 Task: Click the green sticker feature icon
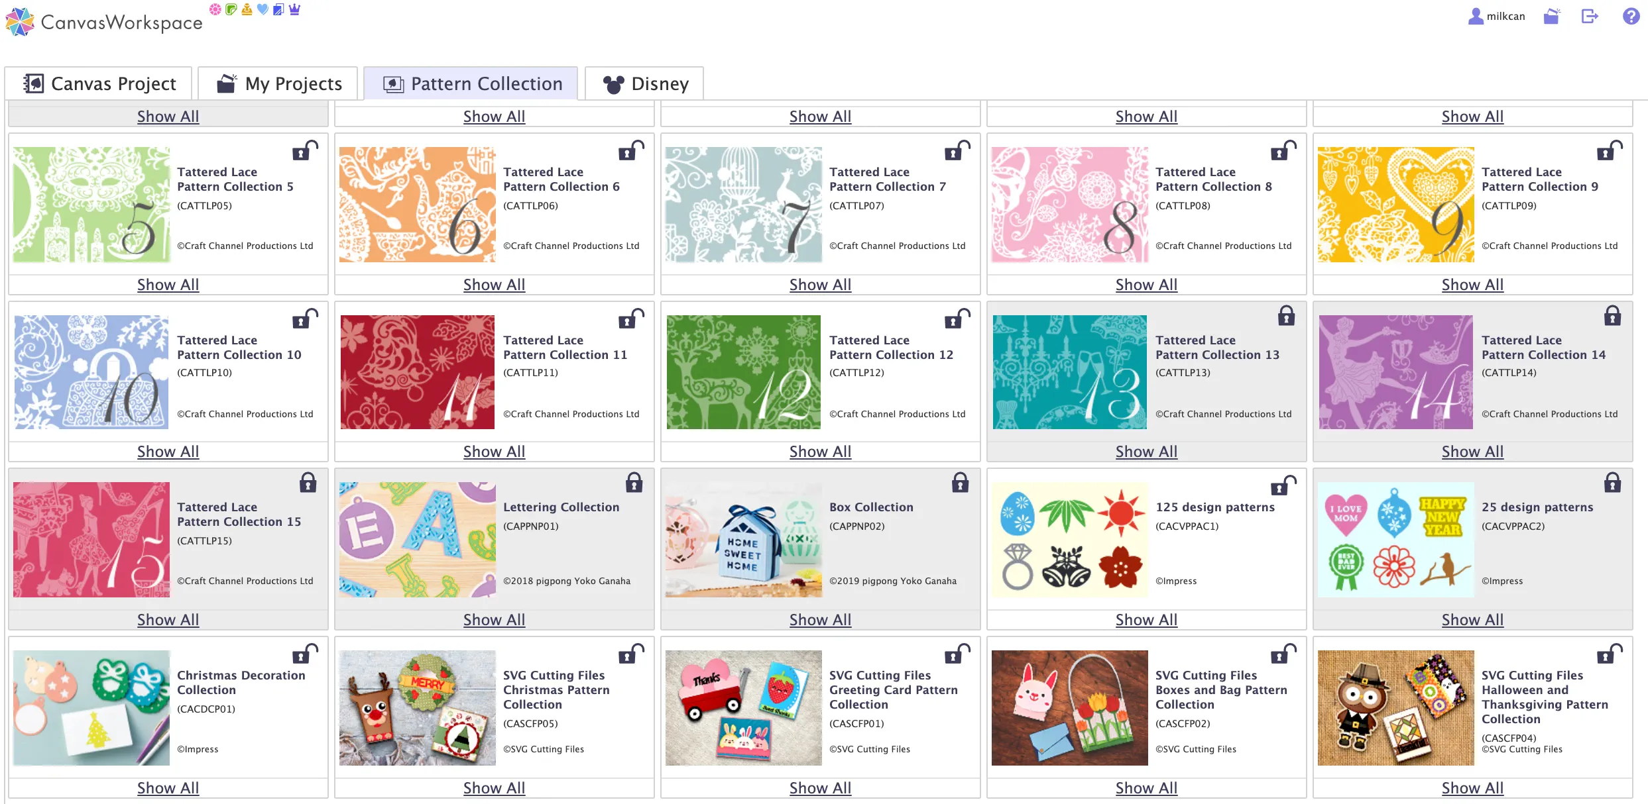click(231, 9)
